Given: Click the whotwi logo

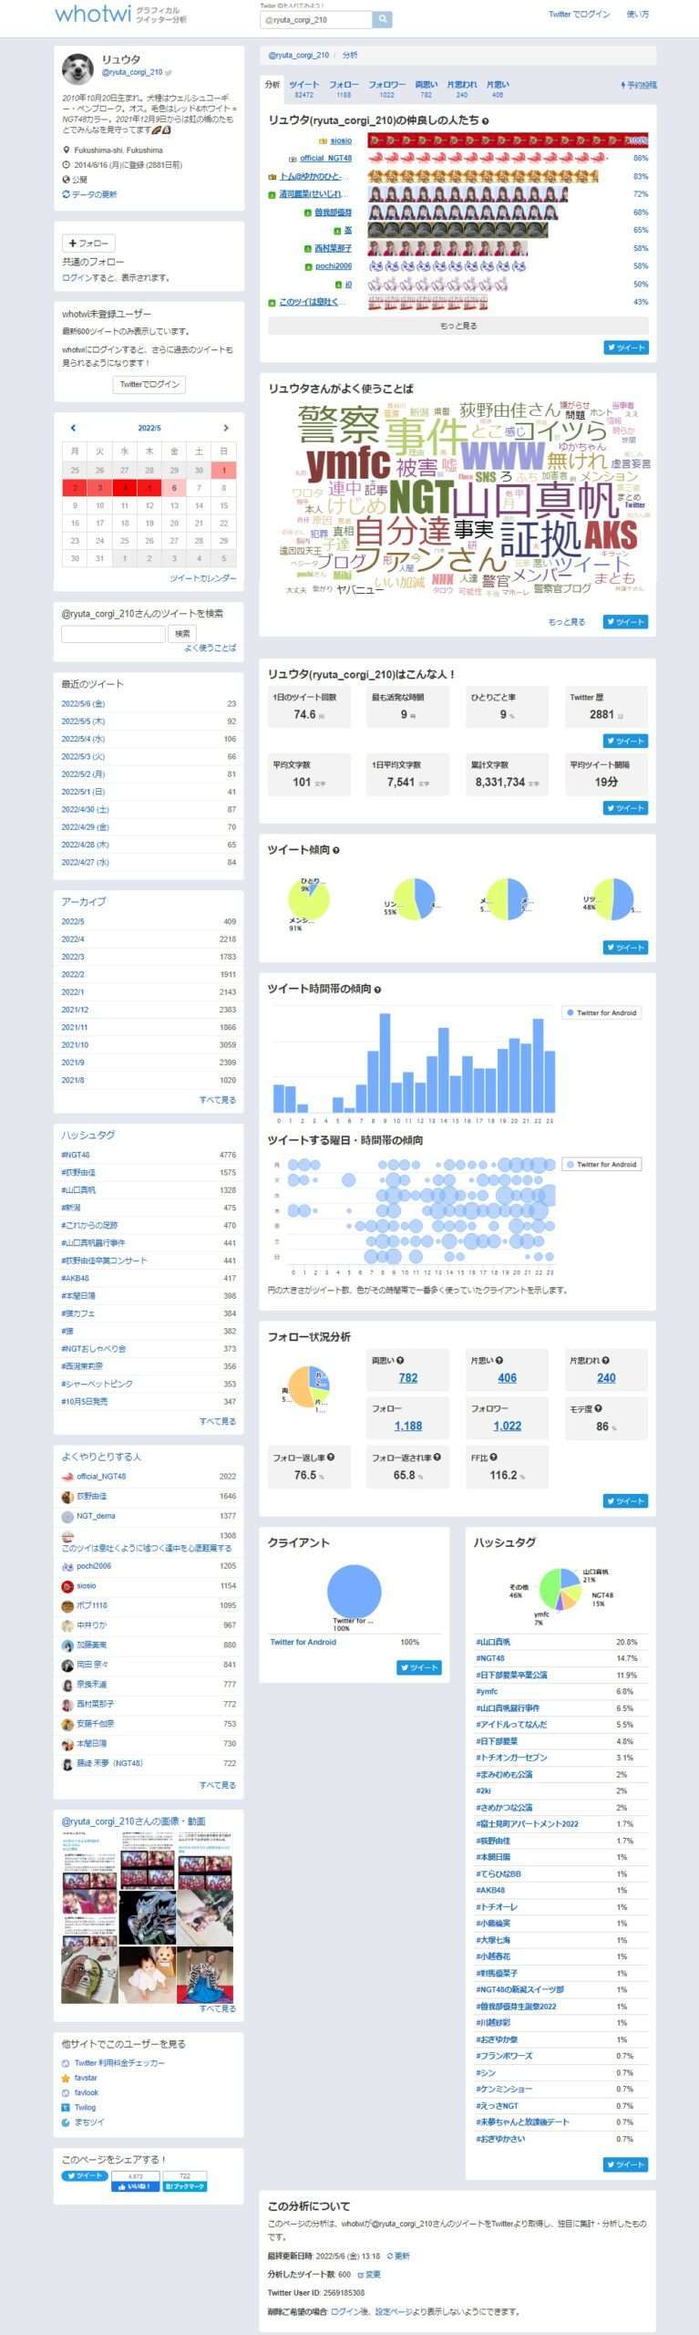Looking at the screenshot, I should click(93, 14).
